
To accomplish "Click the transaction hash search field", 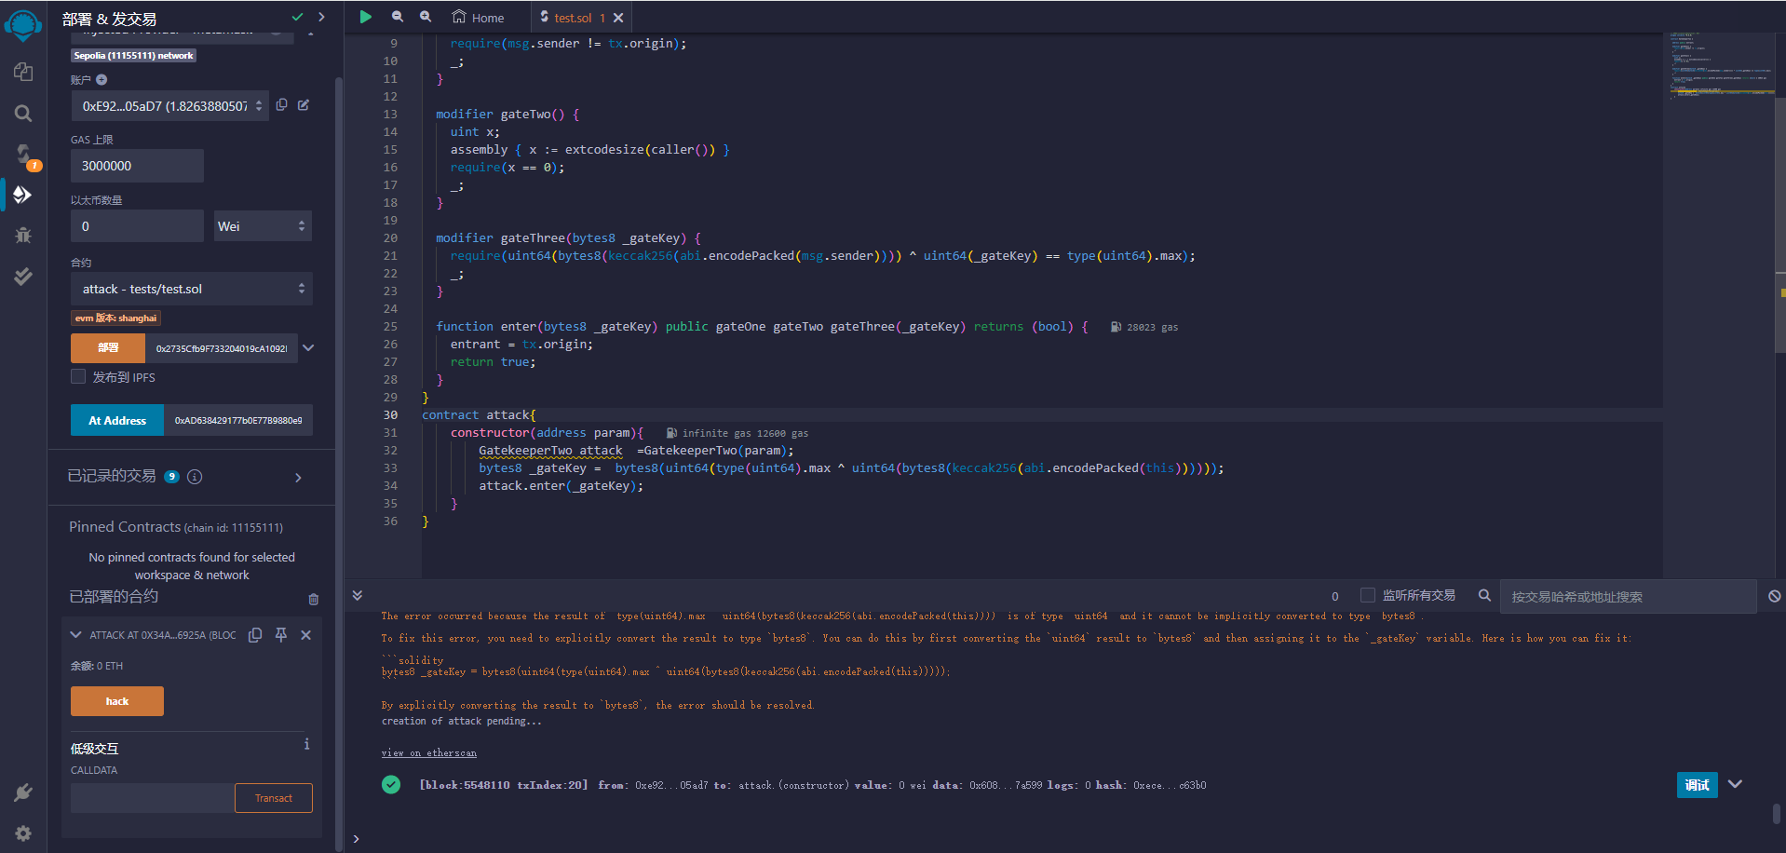I will (1628, 596).
